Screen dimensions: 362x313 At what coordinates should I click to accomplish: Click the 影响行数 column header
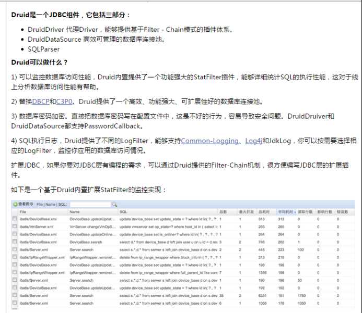point(324,212)
